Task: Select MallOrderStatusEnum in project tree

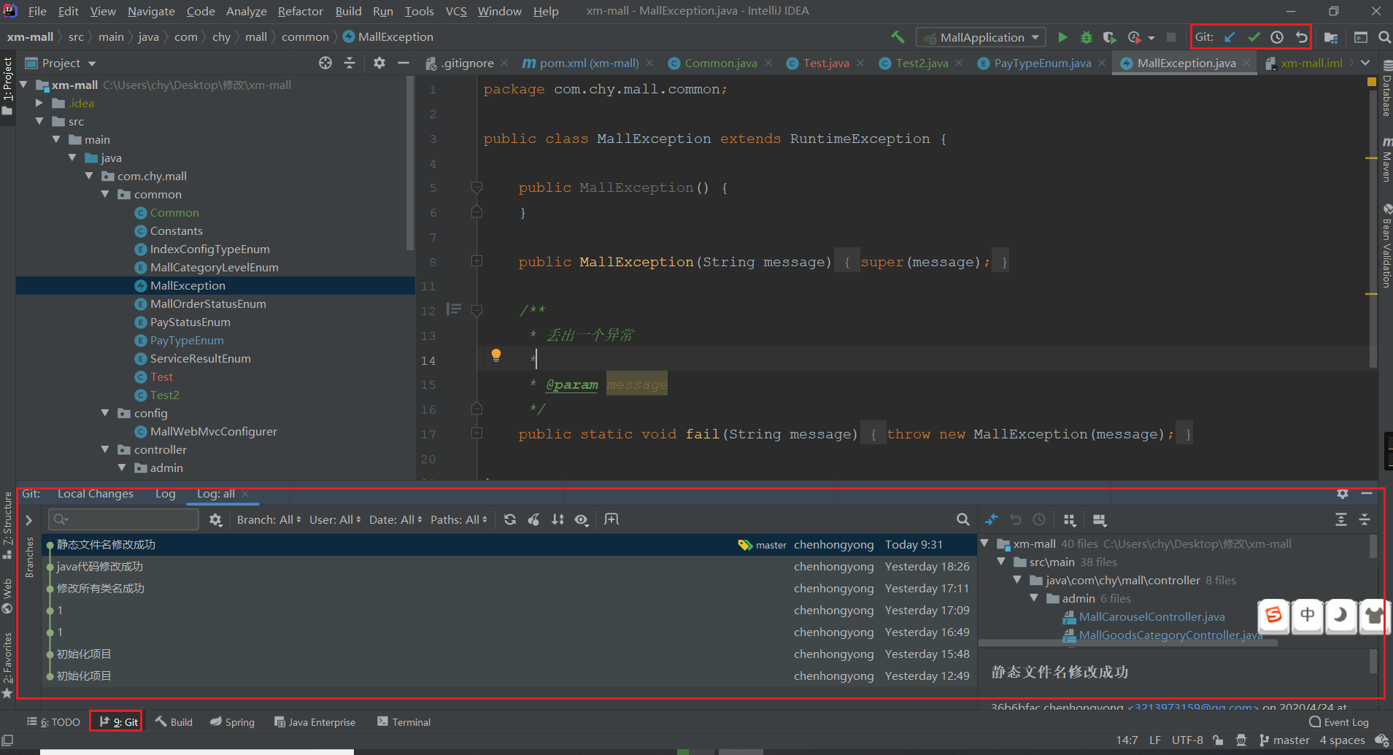Action: 208,304
